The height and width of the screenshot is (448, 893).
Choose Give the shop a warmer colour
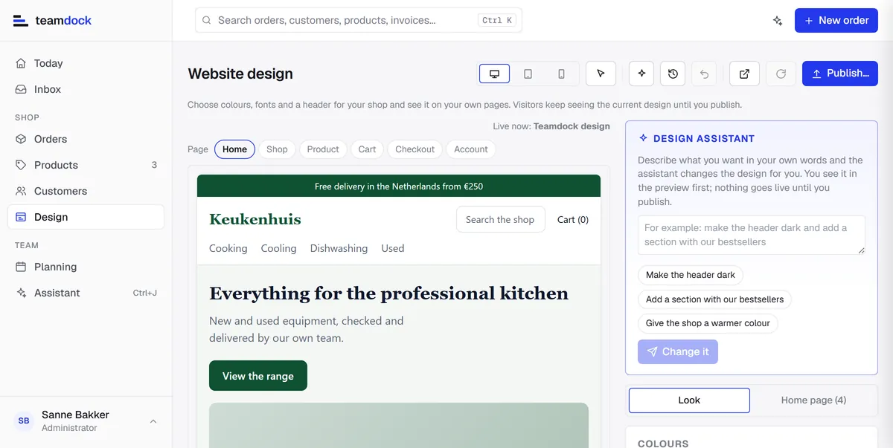tap(708, 323)
